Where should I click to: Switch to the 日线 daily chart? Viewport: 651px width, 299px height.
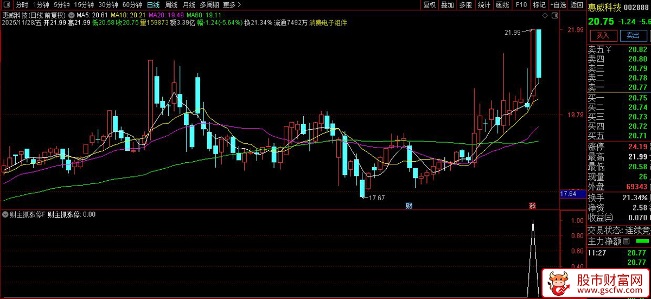coord(154,5)
